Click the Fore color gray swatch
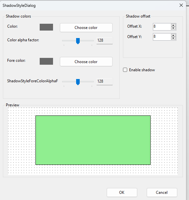 [x=46, y=61]
